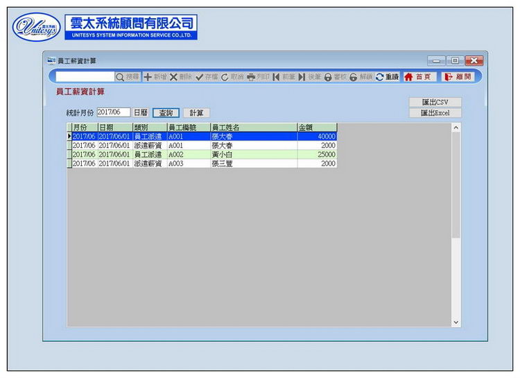Export data with 匯出CSV button
This screenshot has width=520, height=378.
[x=435, y=102]
